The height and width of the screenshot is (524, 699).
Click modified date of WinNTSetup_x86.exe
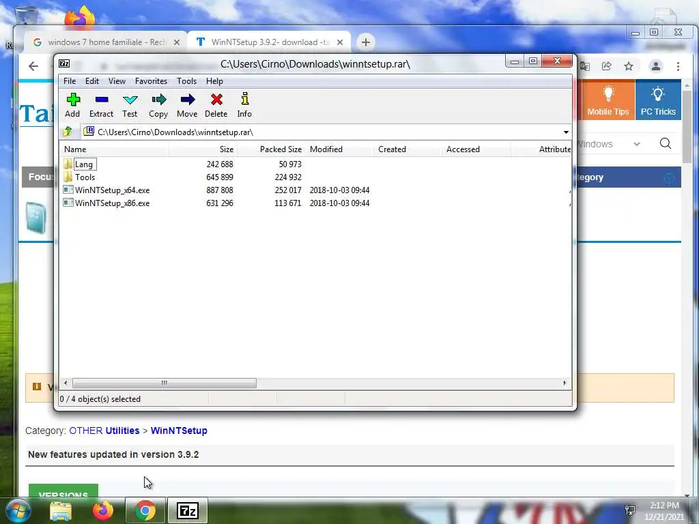pyautogui.click(x=339, y=203)
